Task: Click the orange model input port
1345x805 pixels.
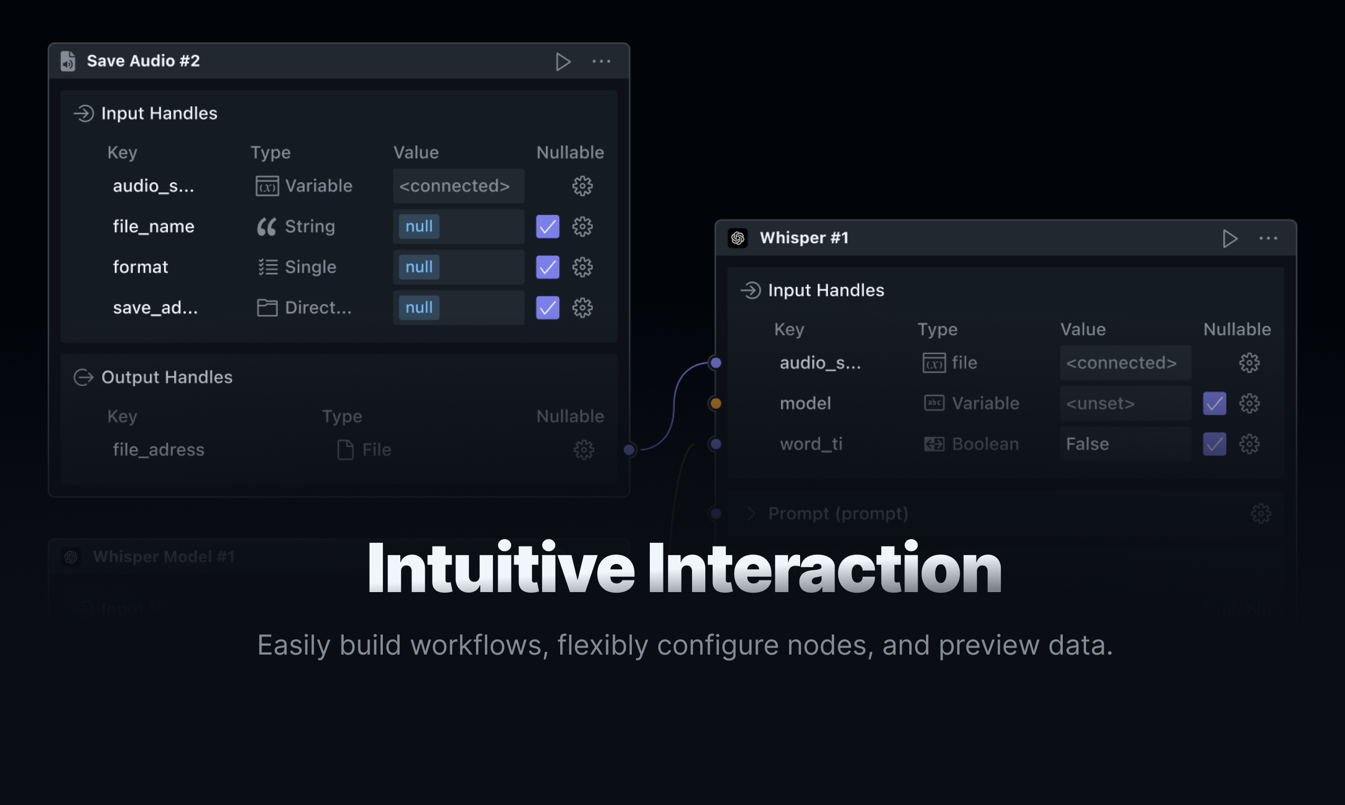Action: click(x=716, y=404)
